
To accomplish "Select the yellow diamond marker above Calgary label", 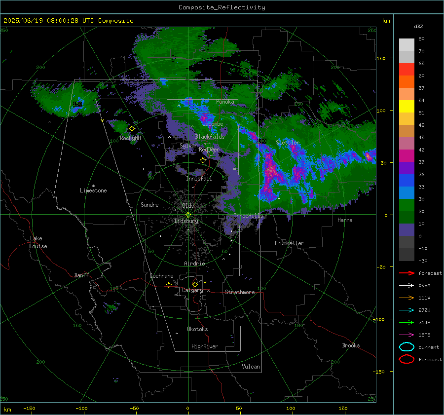I will 195,284.
